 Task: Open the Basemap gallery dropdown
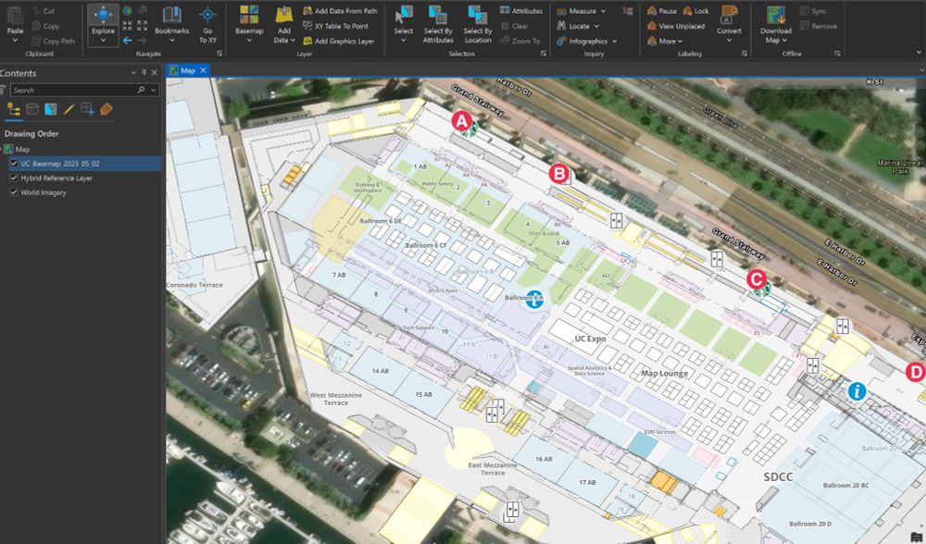[x=249, y=41]
